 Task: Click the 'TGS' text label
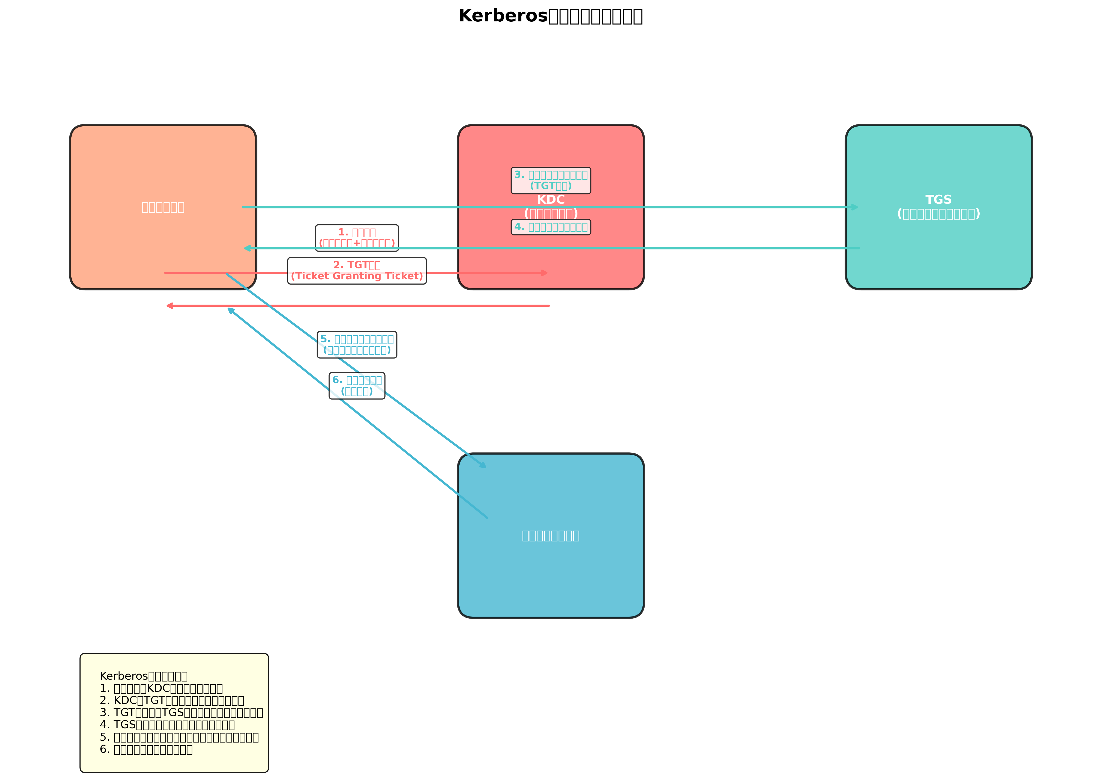pos(938,199)
